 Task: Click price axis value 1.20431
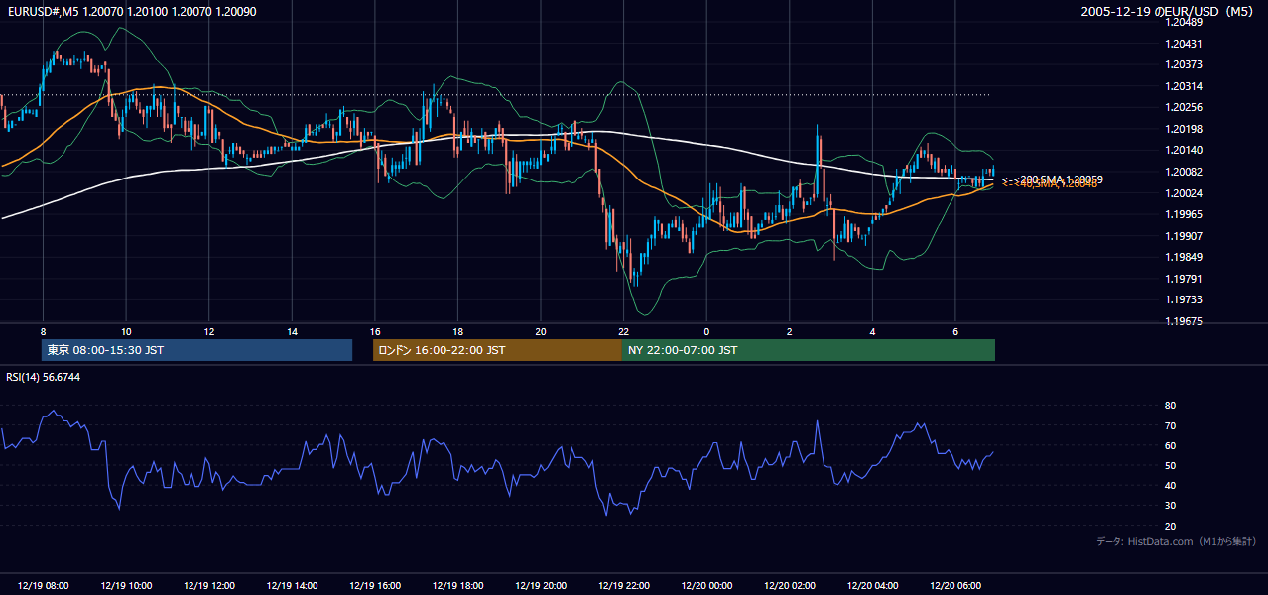[1183, 44]
